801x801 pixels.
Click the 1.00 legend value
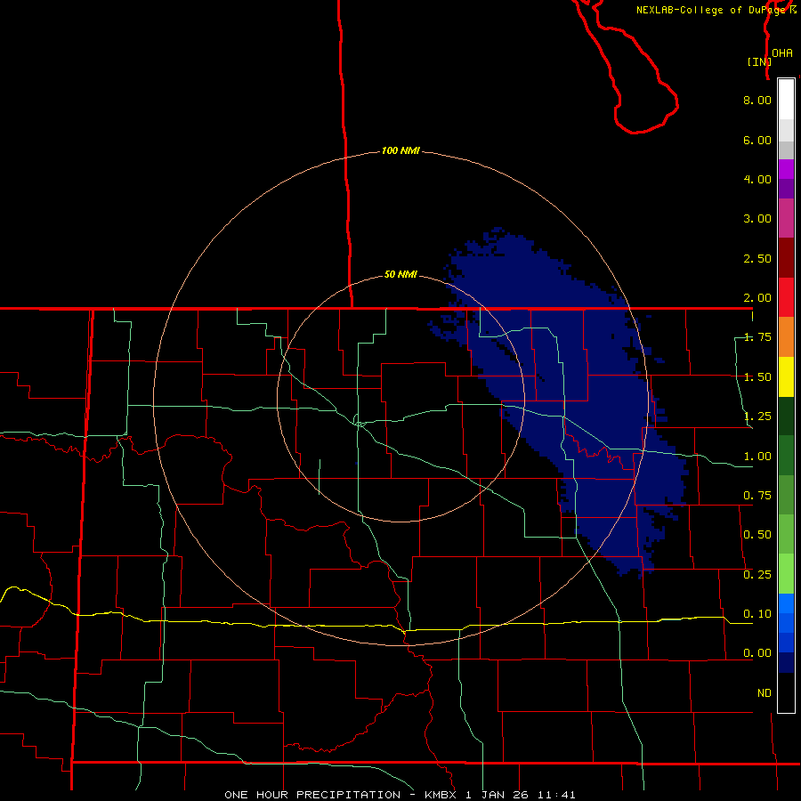point(757,457)
